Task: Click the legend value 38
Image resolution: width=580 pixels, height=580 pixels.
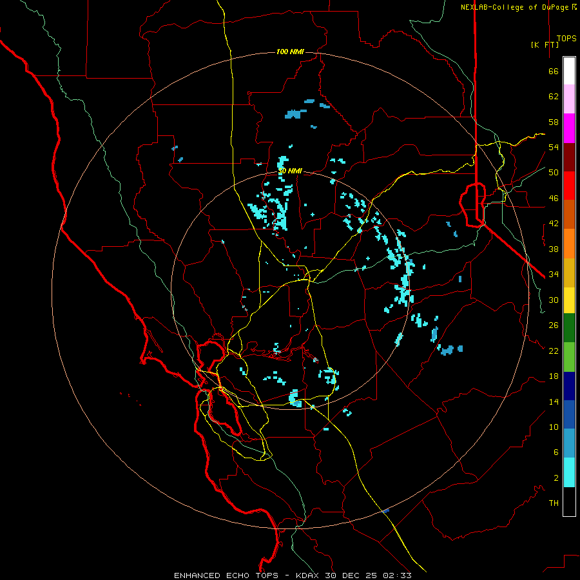Action: pos(554,249)
